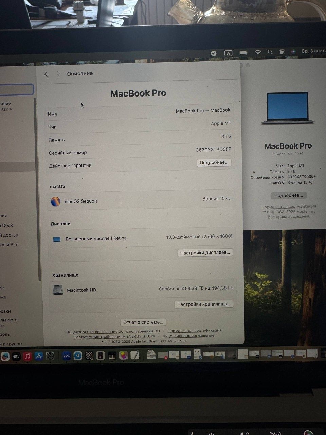This screenshot has width=326, height=435.
Task: Click the battery status menu bar icon
Action: click(x=243, y=53)
